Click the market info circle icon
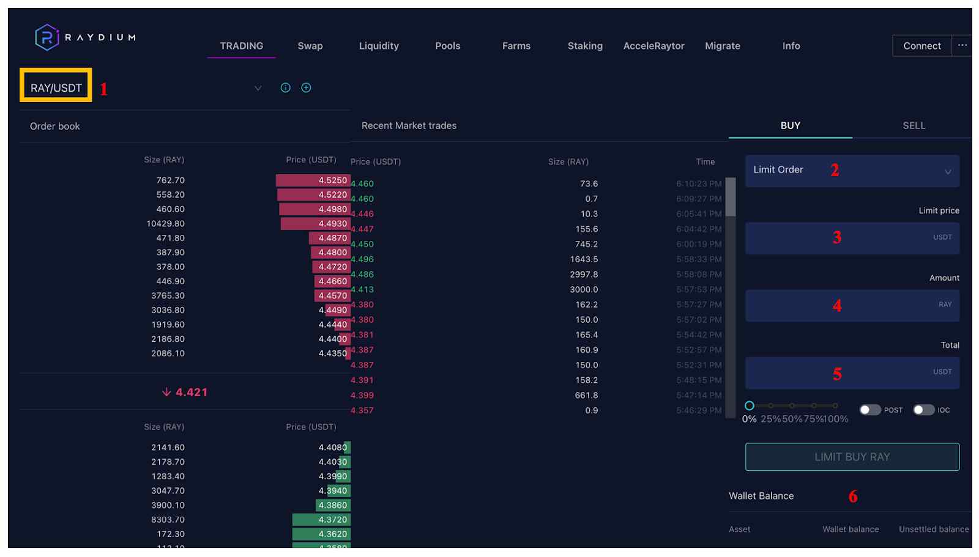This screenshot has height=557, width=979. pos(285,87)
